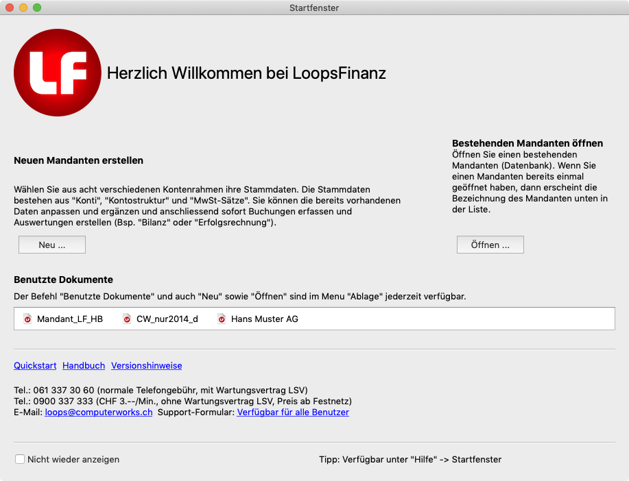Click the Startfenster title bar
Viewport: 629px width, 481px height.
click(314, 8)
